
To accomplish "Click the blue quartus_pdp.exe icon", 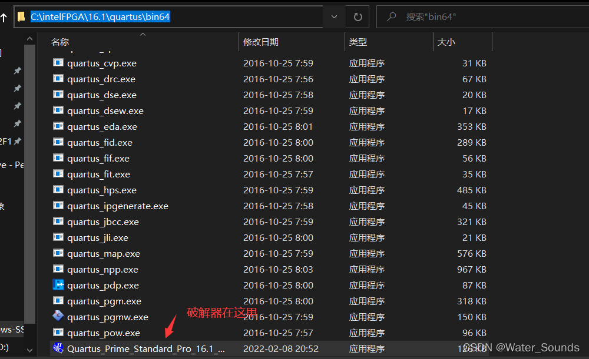I will pyautogui.click(x=58, y=285).
